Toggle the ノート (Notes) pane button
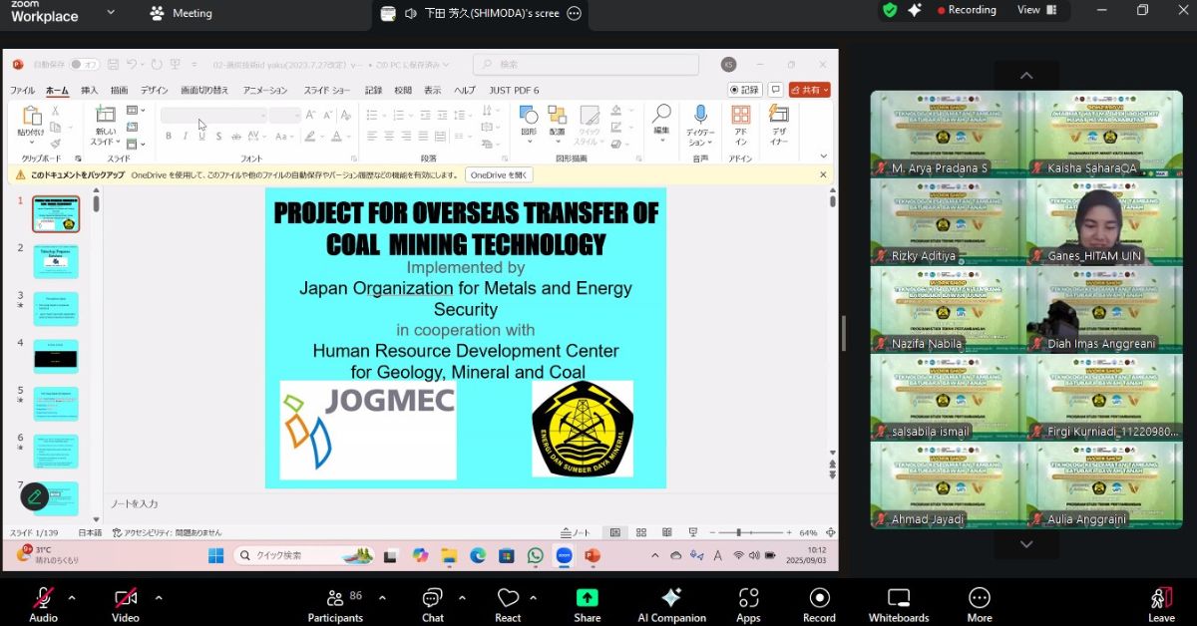 (577, 533)
